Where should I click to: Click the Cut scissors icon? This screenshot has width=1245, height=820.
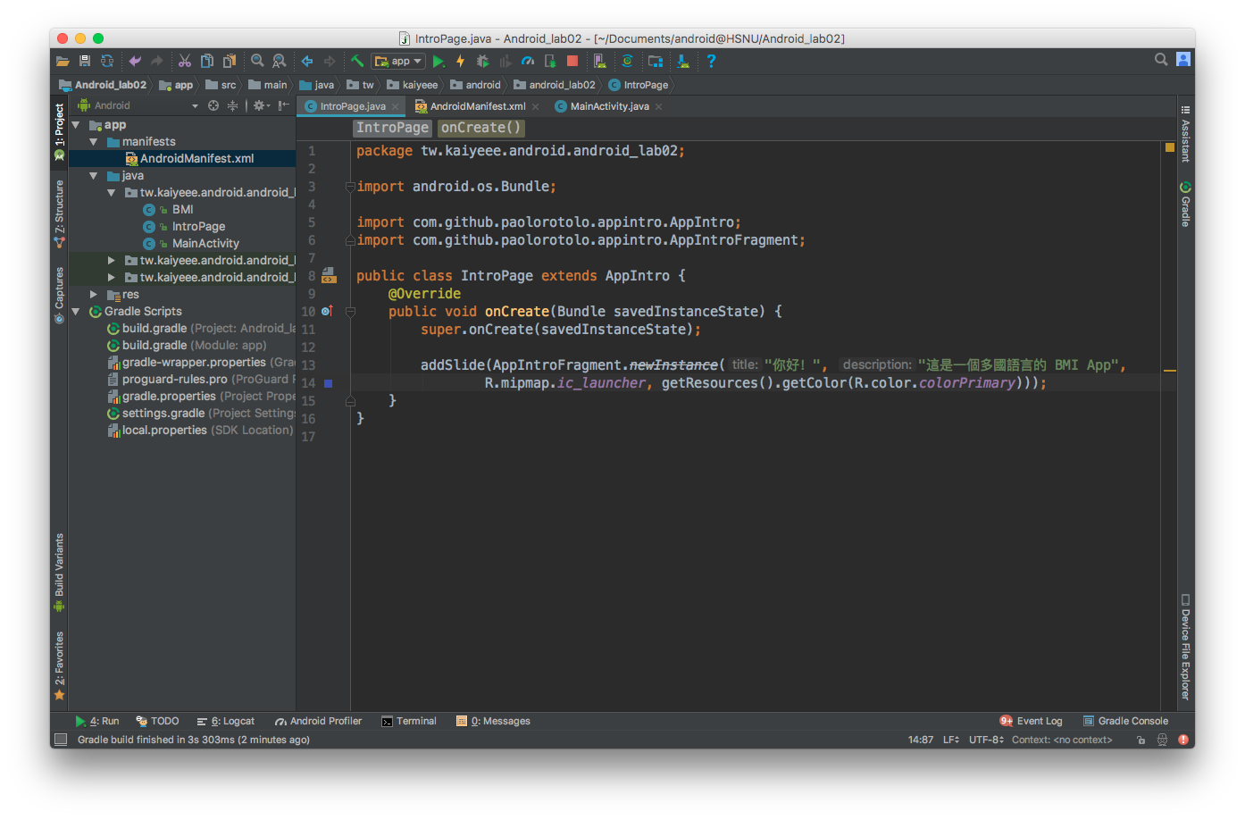click(185, 62)
